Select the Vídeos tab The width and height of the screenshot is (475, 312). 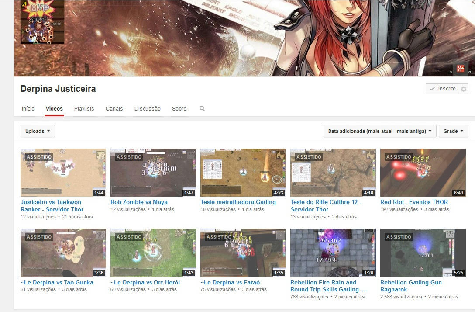click(x=54, y=108)
